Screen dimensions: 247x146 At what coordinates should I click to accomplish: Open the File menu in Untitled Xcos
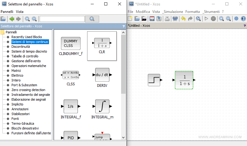130,12
